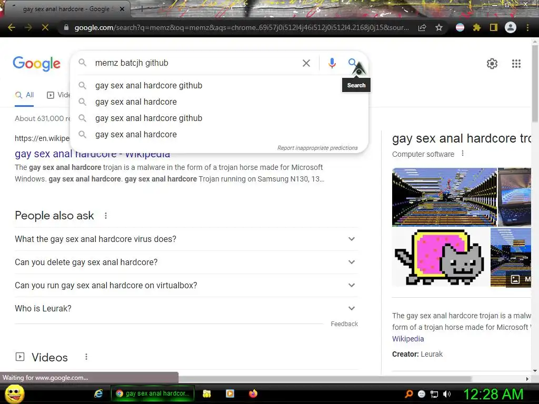Viewport: 539px width, 404px height.
Task: Open three-dot menu beside People also ask
Action: click(106, 216)
